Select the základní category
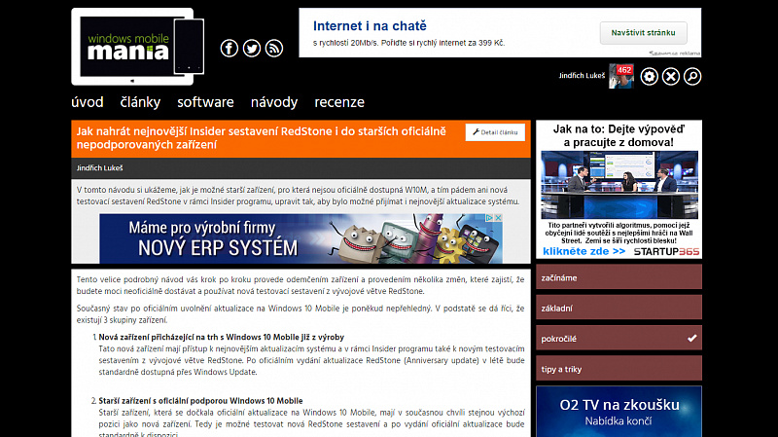This screenshot has height=437, width=778. point(619,308)
